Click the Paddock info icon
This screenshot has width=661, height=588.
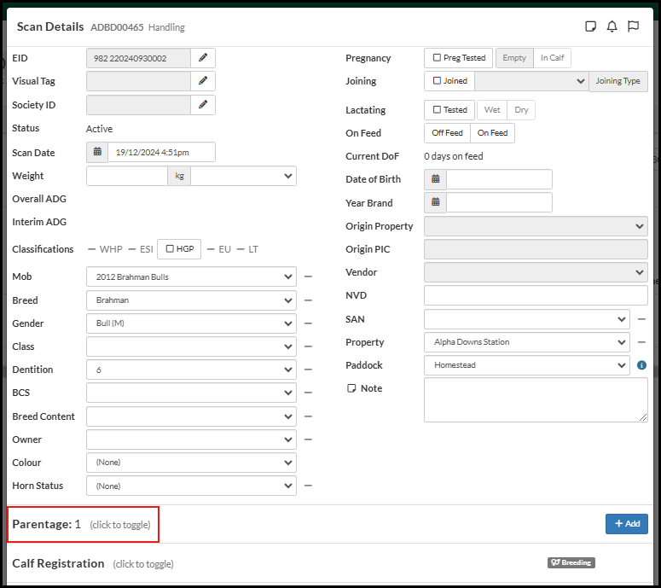pos(641,365)
